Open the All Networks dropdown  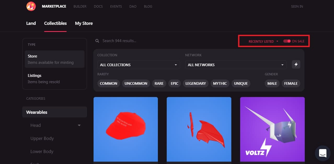pyautogui.click(x=236, y=65)
